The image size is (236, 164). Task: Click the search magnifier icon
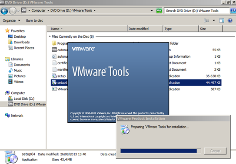[x=233, y=11]
